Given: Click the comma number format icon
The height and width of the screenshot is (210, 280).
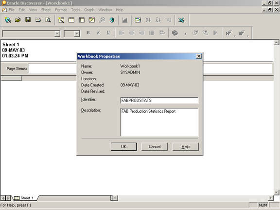Looking at the screenshot, I should coord(185,33).
